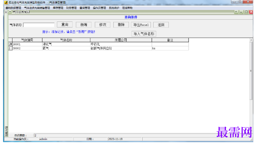Click the 导入气体名称 button
This screenshot has width=259, height=144.
(x=144, y=34)
